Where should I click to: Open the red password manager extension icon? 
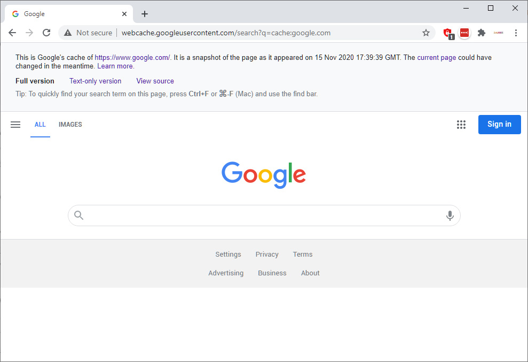pyautogui.click(x=464, y=33)
